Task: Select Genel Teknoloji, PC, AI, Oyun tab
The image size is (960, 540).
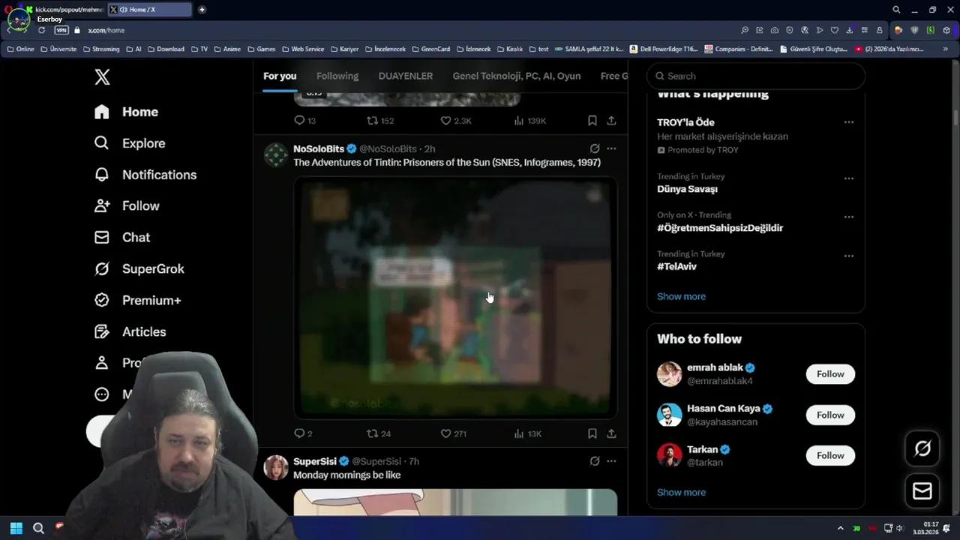Action: coord(517,76)
